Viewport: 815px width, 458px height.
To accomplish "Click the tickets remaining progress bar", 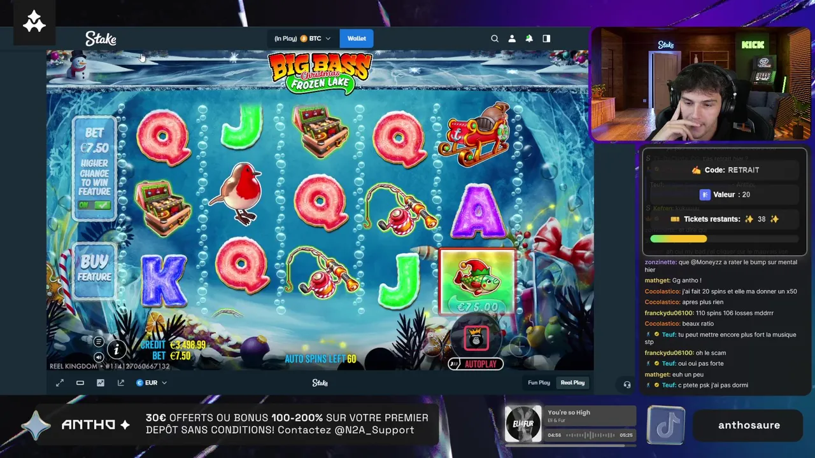I will pos(724,239).
